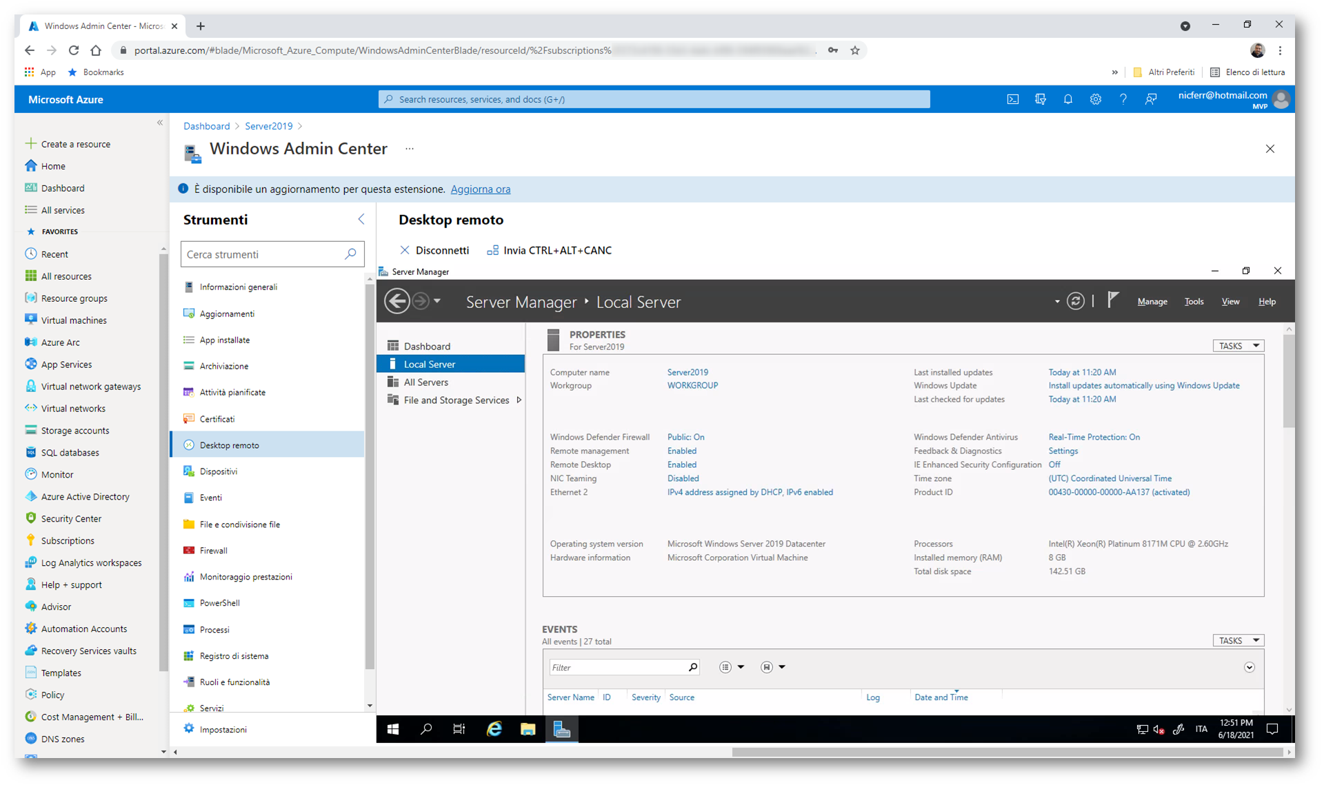Launch Internet Explorer from the remote taskbar
Image resolution: width=1324 pixels, height=787 pixels.
point(494,729)
